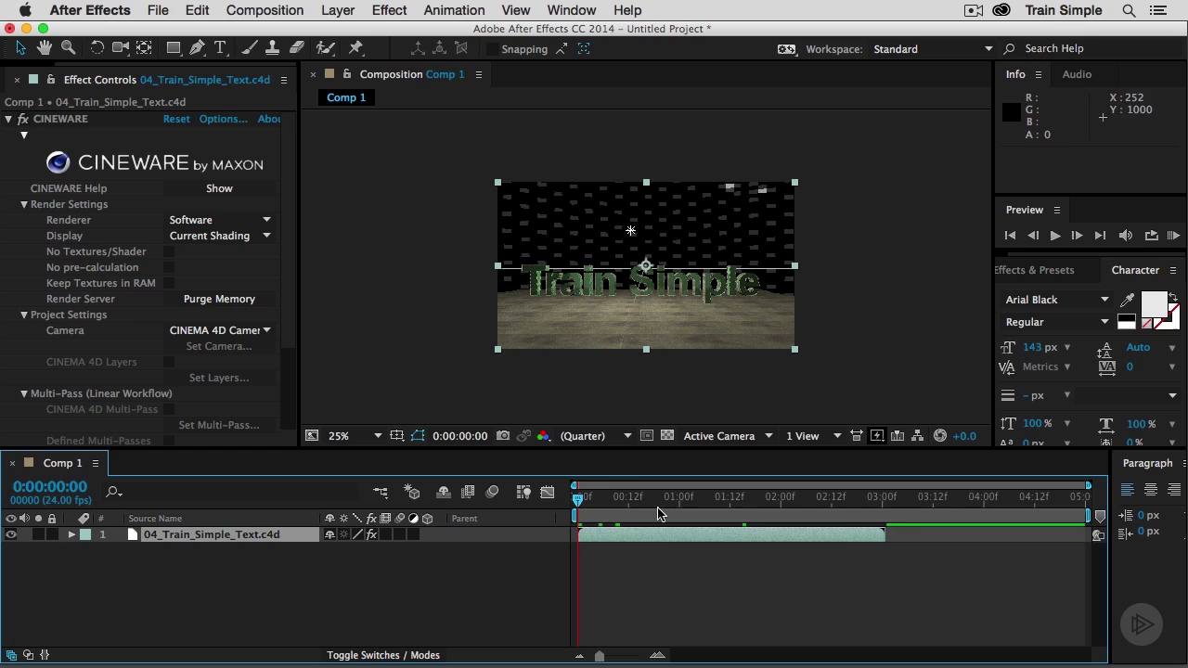Click the Eyedropper in Character panel
Screen dimensions: 1188x668
[1127, 300]
